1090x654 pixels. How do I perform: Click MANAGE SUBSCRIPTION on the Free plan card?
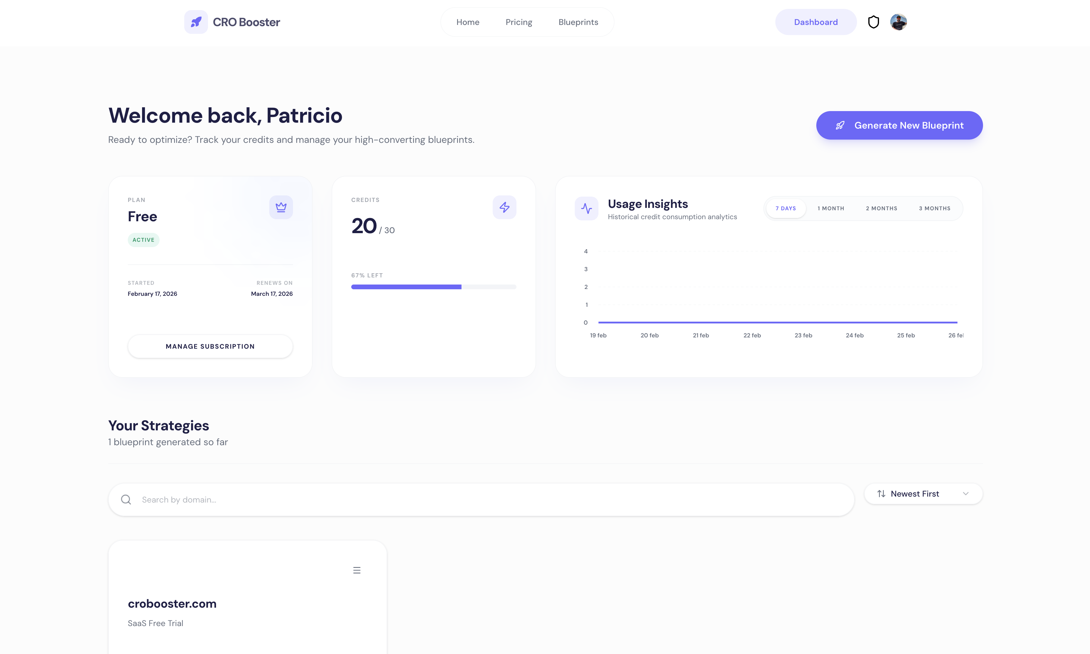click(x=210, y=346)
